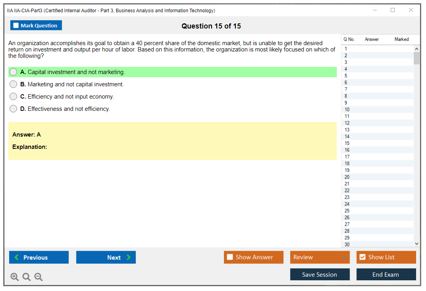426x291 pixels.
Task: Click the zoom in magnifier icon
Action: click(15, 277)
